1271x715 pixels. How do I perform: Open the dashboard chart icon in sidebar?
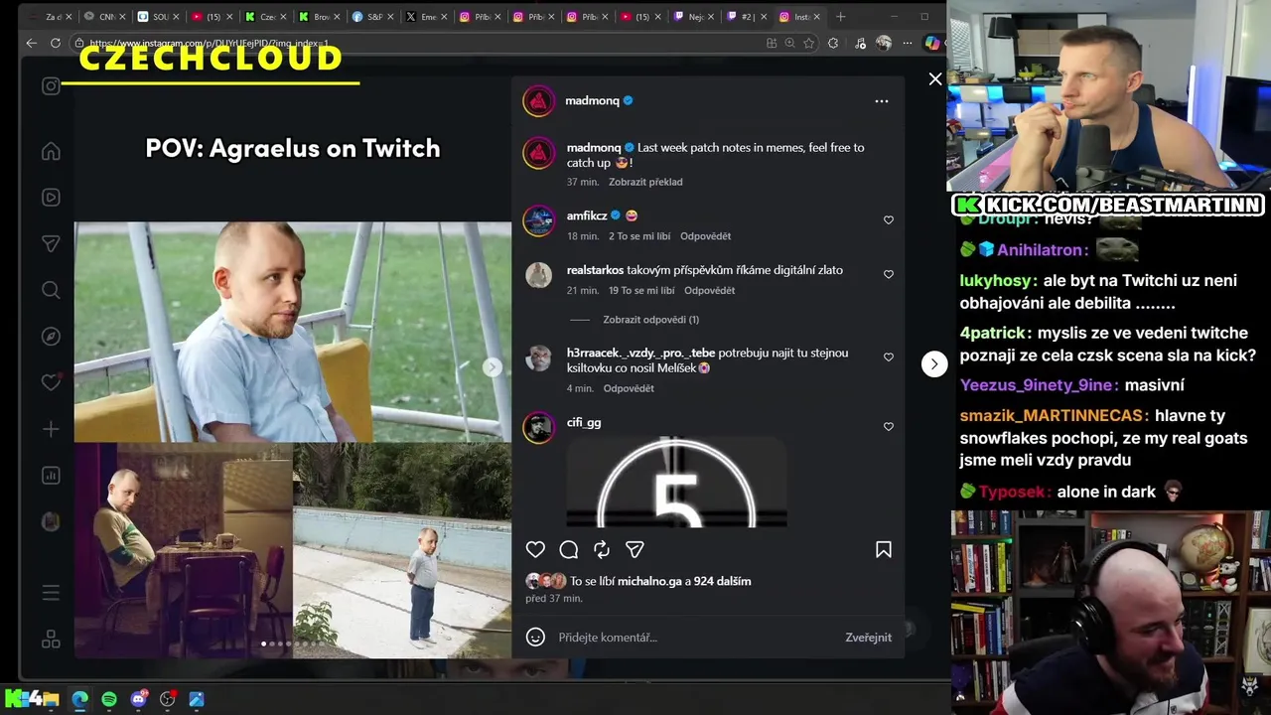point(51,475)
